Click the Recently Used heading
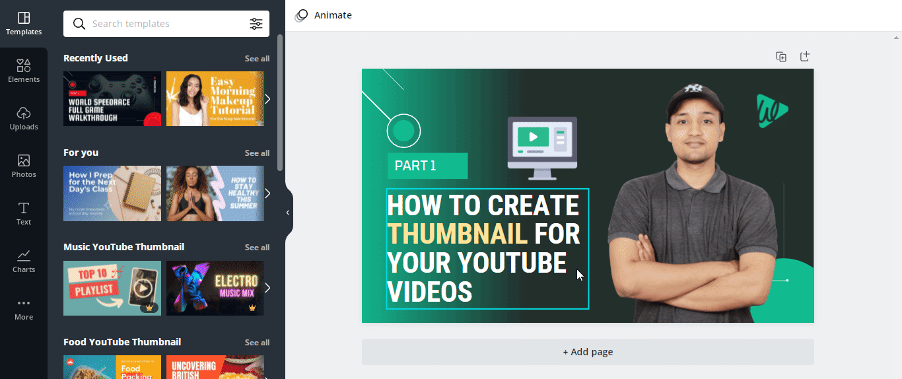 pyautogui.click(x=96, y=58)
